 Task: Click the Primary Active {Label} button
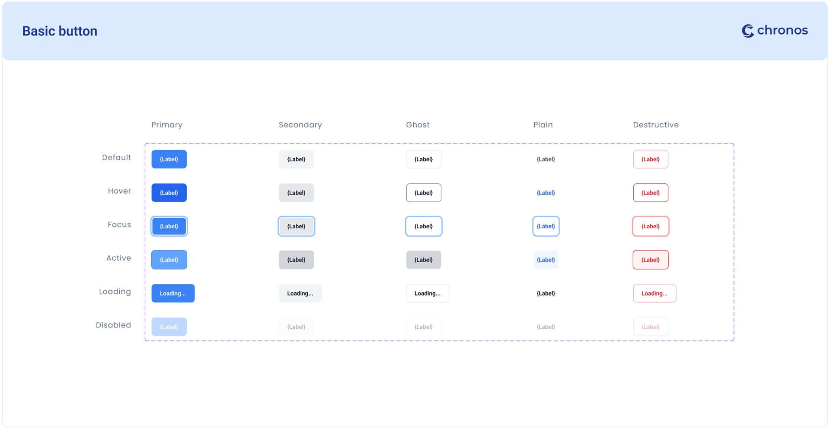169,260
